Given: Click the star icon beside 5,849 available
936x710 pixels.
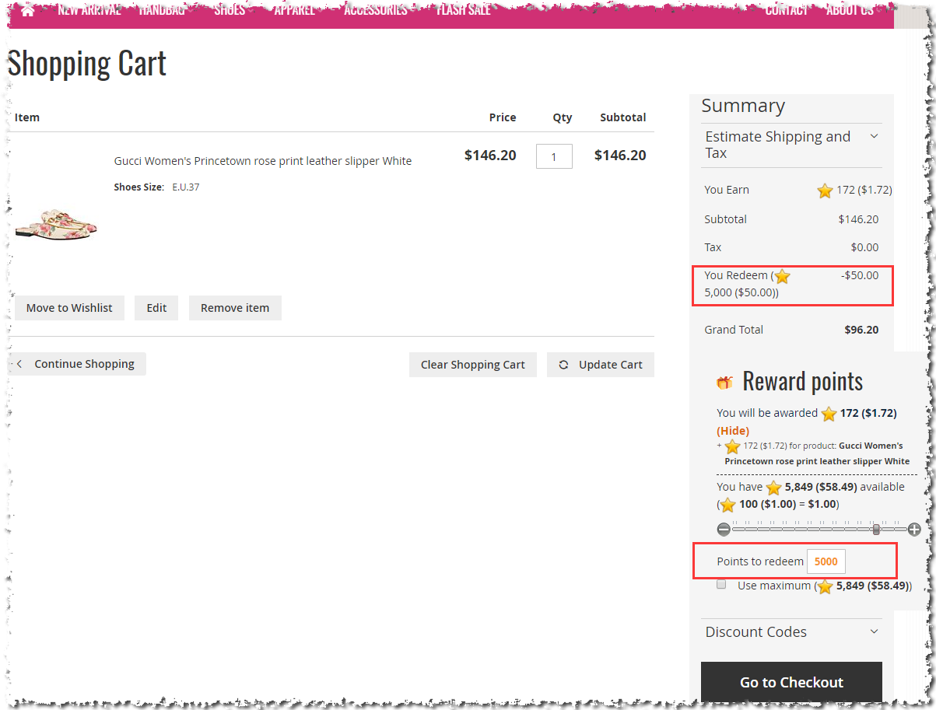Looking at the screenshot, I should (773, 488).
